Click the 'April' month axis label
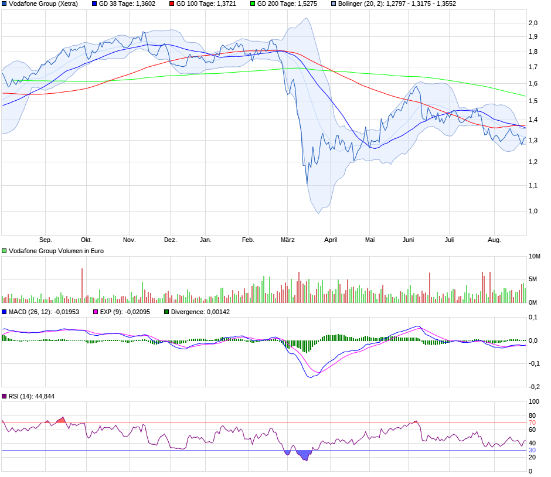551x477 pixels. coord(331,240)
